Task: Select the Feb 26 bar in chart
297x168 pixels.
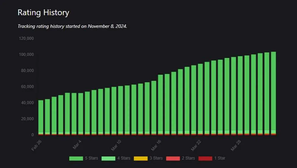Action: 41,118
